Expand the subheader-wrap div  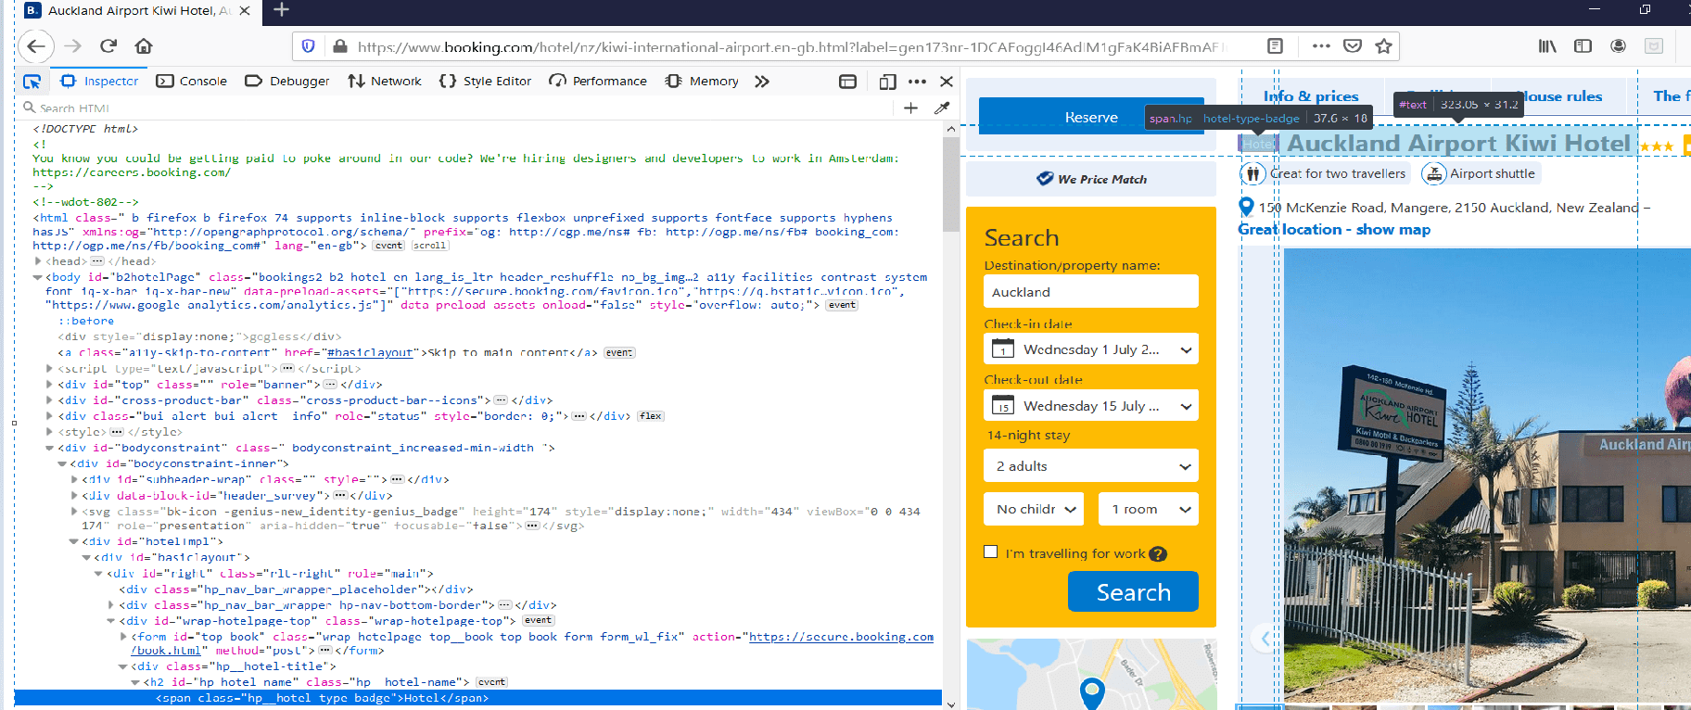point(74,480)
